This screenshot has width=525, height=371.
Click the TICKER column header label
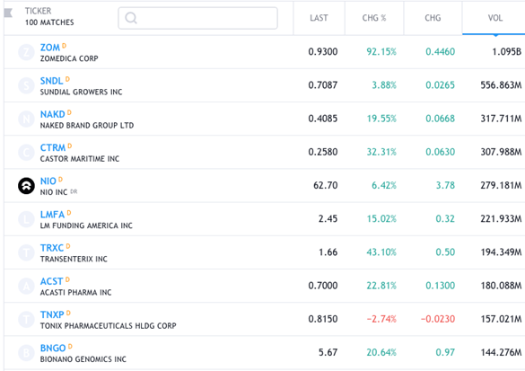(x=39, y=11)
